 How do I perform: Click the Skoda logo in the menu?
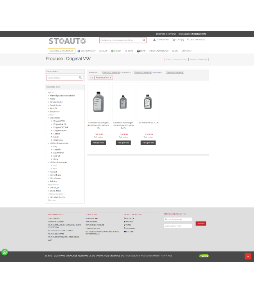[x=112, y=51]
